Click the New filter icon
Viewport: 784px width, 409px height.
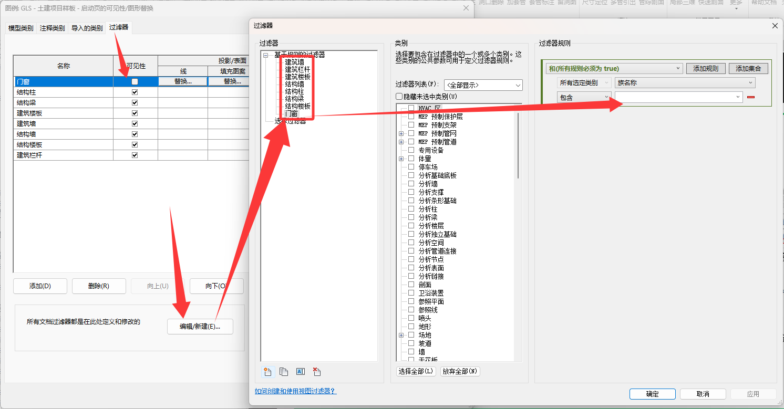(267, 372)
